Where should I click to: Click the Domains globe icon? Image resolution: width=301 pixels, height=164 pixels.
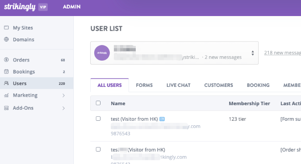[6, 39]
